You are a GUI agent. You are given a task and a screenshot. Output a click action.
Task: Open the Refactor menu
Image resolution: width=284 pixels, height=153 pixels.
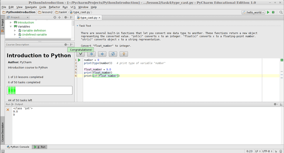tap(54, 7)
